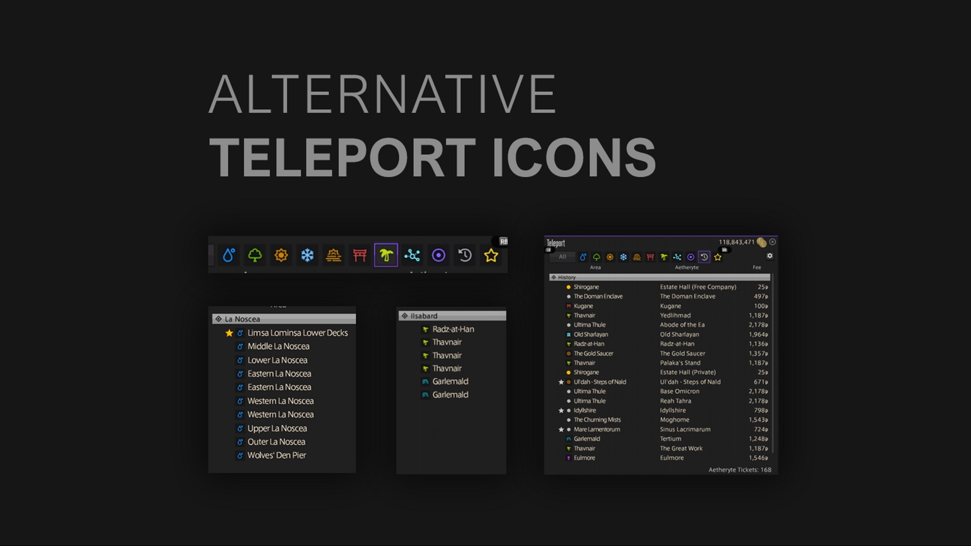
Task: Teleport to Reah Tahra
Action: click(675, 401)
